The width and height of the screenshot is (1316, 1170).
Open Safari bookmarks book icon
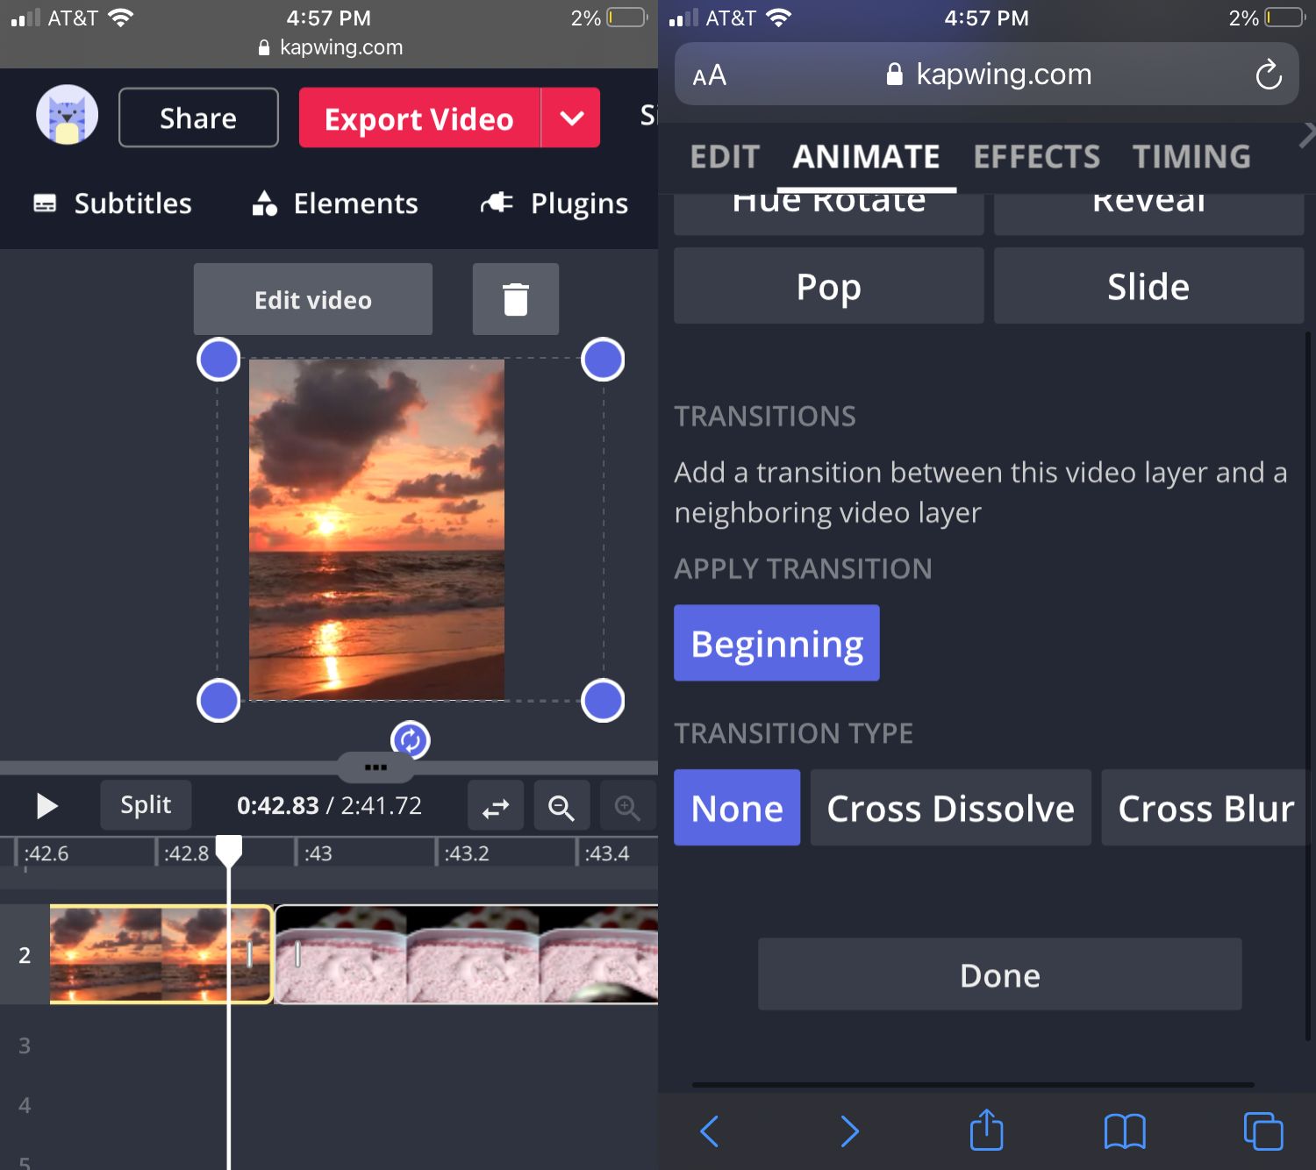pos(1124,1131)
